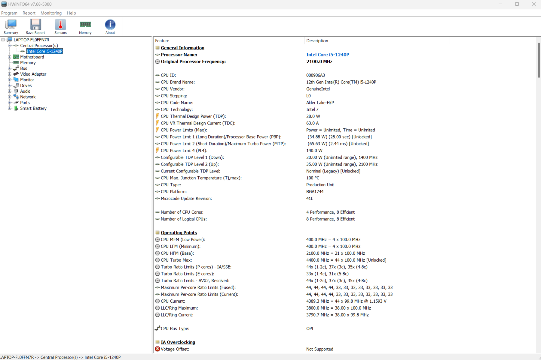Viewport: 541px width, 360px height.
Task: Expand the Motherboard tree node
Action: pyautogui.click(x=10, y=57)
